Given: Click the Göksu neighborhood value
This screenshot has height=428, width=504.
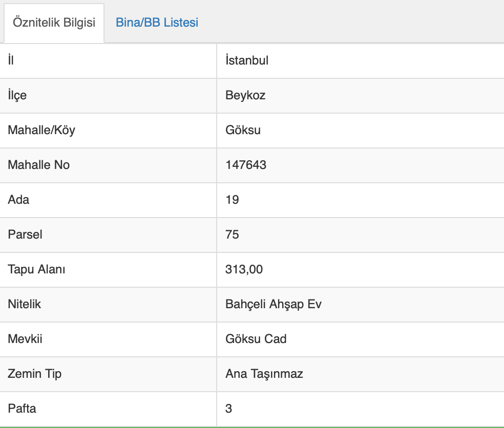Looking at the screenshot, I should 243,130.
